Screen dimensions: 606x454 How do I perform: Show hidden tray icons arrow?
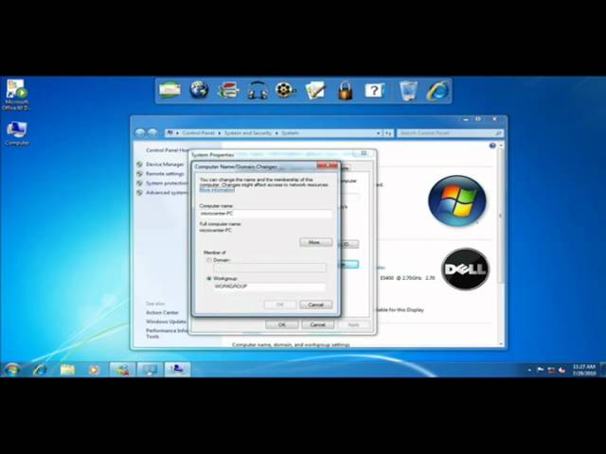coord(529,370)
